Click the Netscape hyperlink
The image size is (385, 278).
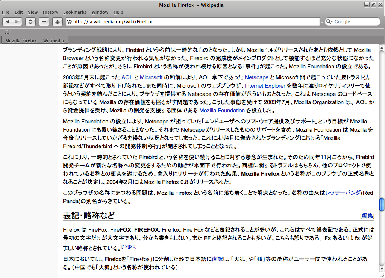[x=256, y=77]
